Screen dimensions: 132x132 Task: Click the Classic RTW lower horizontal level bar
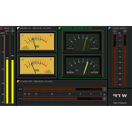63,99
